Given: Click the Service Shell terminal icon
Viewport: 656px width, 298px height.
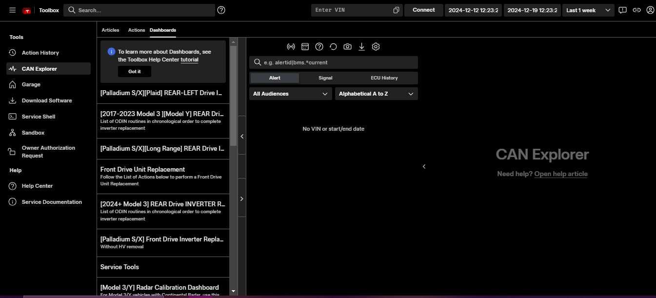Looking at the screenshot, I should click(x=13, y=117).
